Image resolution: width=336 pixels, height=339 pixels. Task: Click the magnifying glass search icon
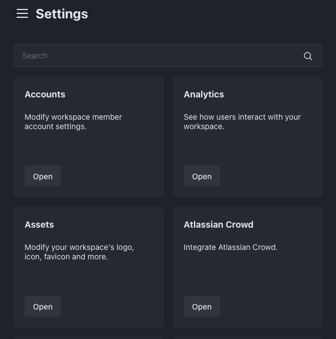(308, 56)
